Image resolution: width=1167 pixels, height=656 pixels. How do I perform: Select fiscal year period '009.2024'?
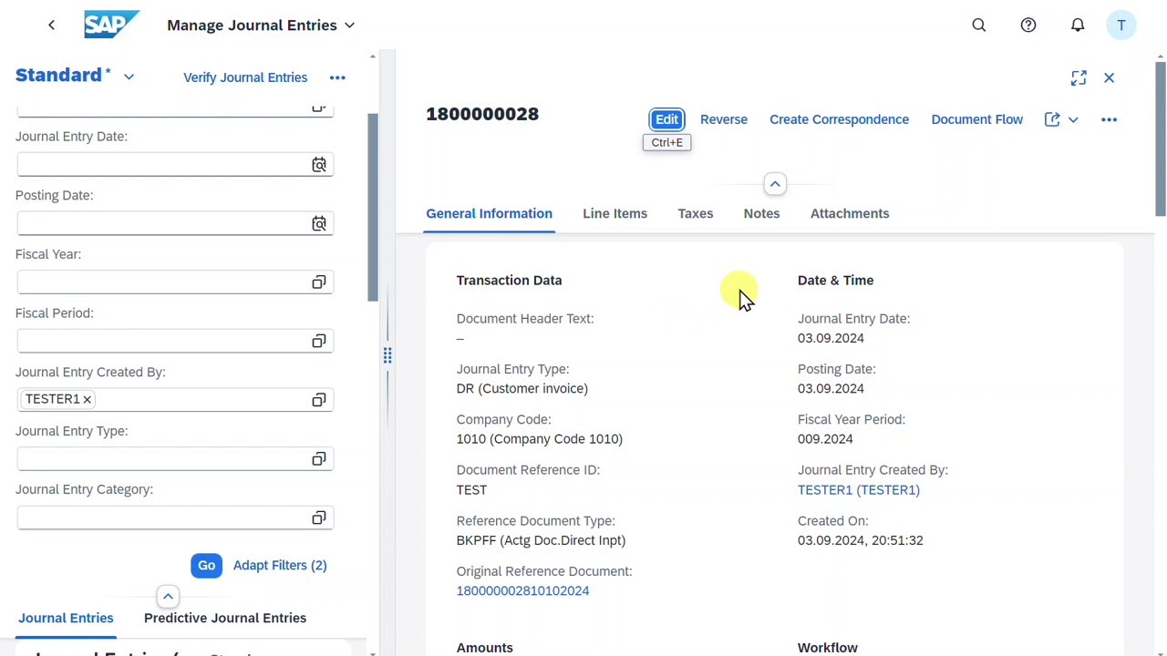(x=825, y=439)
